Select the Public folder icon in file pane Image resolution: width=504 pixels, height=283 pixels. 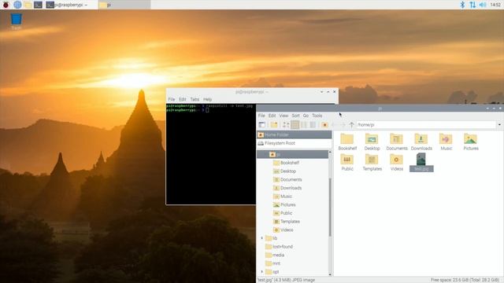(347, 162)
